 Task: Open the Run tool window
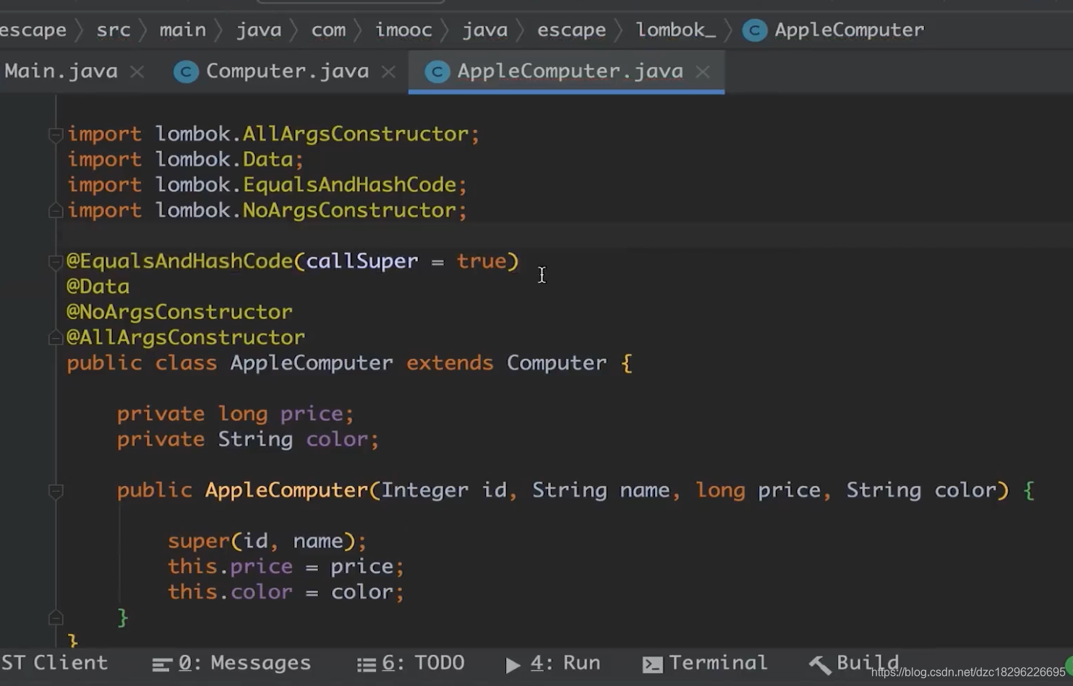(x=552, y=663)
